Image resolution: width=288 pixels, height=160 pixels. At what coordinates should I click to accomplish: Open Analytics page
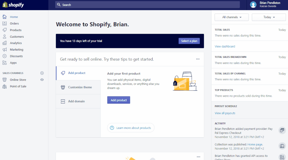tap(16, 43)
